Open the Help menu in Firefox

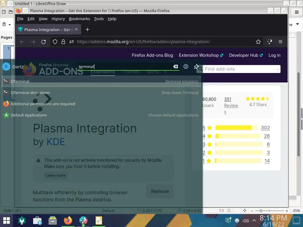(x=112, y=19)
